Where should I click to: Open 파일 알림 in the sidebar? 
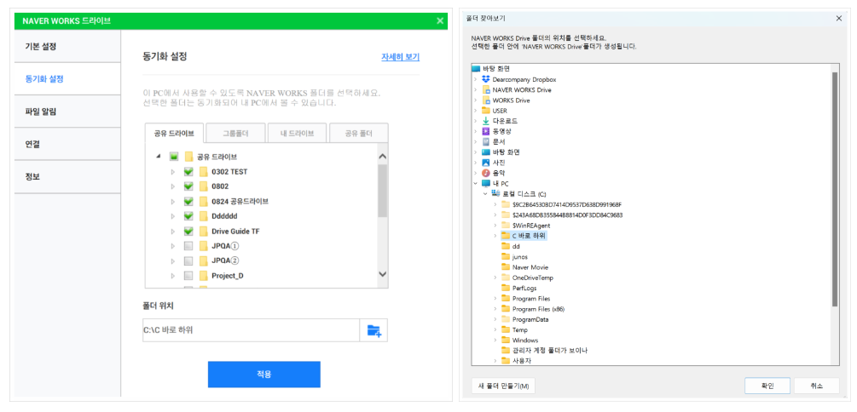[x=67, y=112]
